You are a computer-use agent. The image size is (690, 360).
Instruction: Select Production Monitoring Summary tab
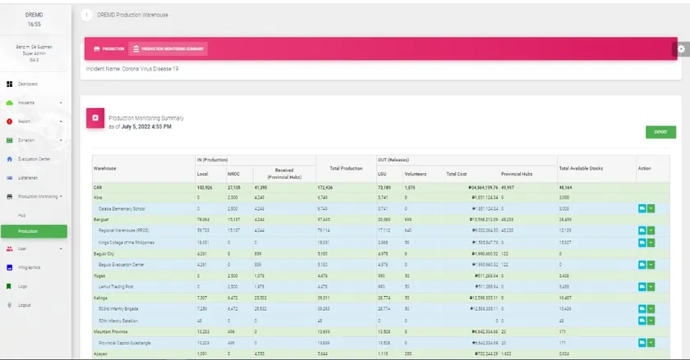(168, 48)
